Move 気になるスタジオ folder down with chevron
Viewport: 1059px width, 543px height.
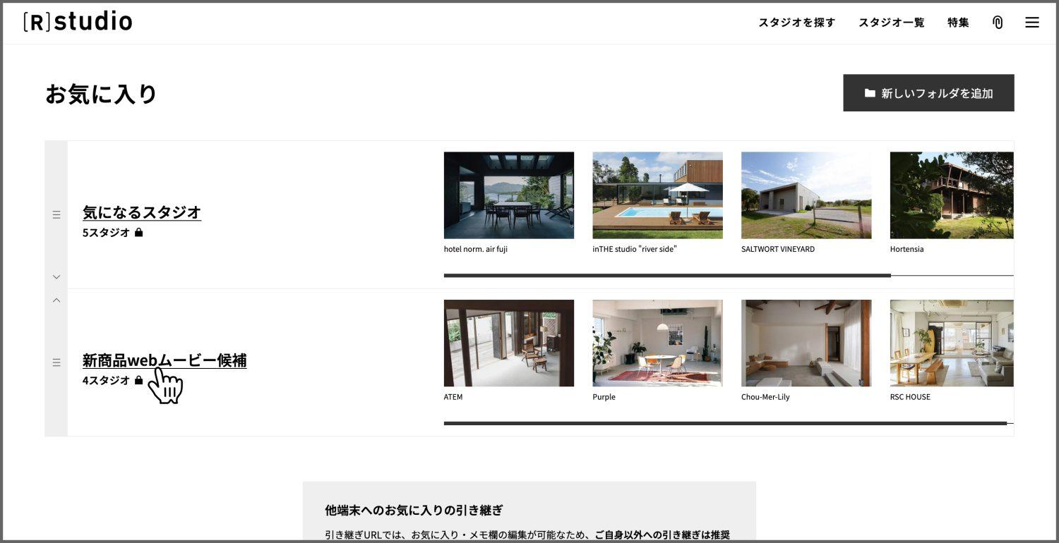(56, 277)
